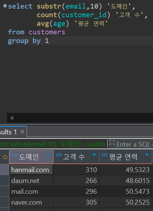Select the Results 1 tab
The height and width of the screenshot is (211, 153).
pyautogui.click(x=13, y=132)
